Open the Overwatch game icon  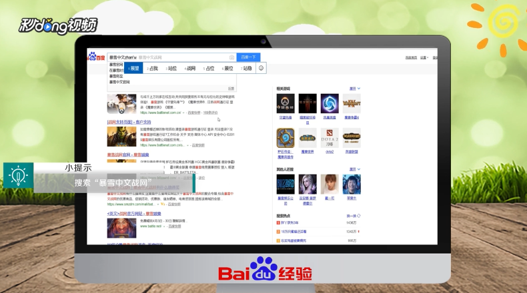click(x=286, y=103)
